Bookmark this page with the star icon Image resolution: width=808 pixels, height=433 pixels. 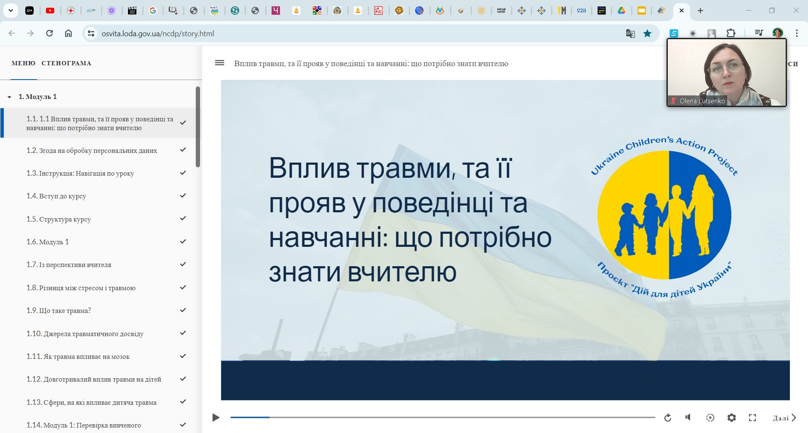tap(647, 34)
